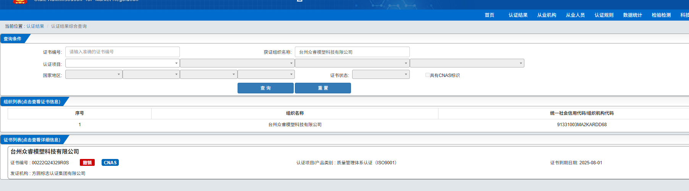The height and width of the screenshot is (191, 689).
Task: Click the 重置 reset button
Action: tap(323, 88)
